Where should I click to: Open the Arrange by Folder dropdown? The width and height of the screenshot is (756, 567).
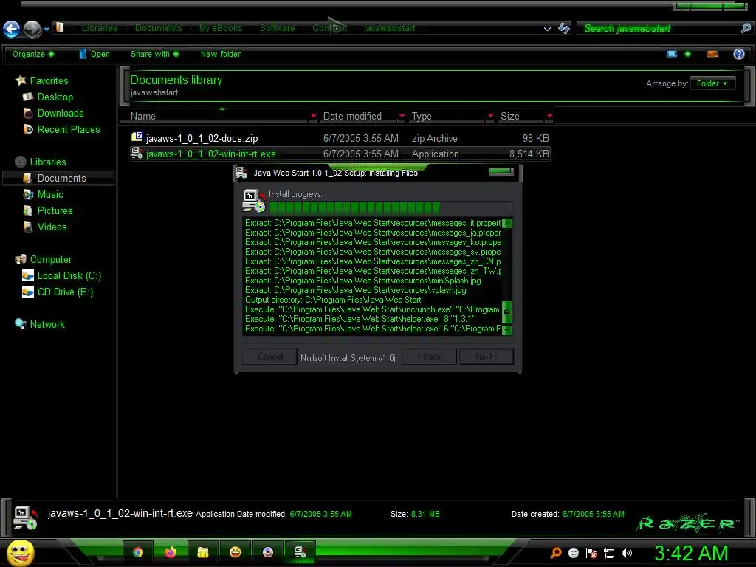(x=712, y=83)
